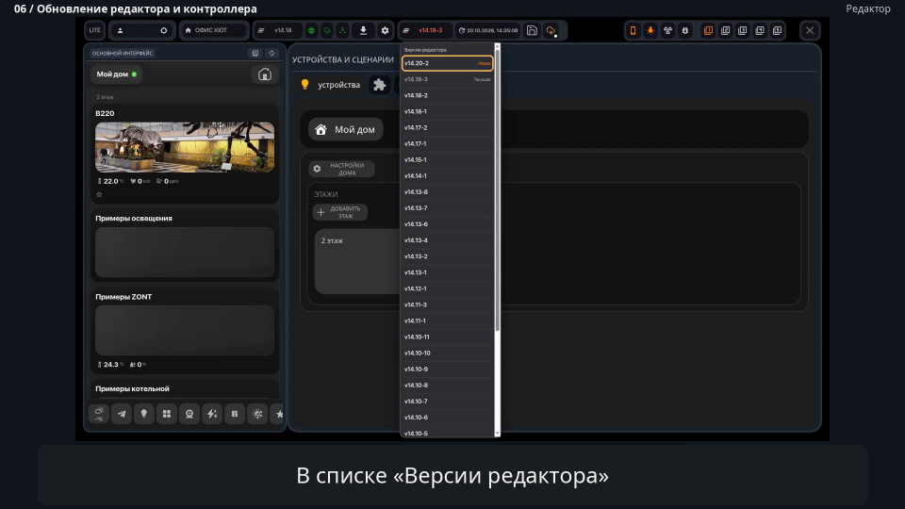
Task: Click the ОСНОВНОЙ ИНТЕРФЕЙС label
Action: click(x=123, y=53)
